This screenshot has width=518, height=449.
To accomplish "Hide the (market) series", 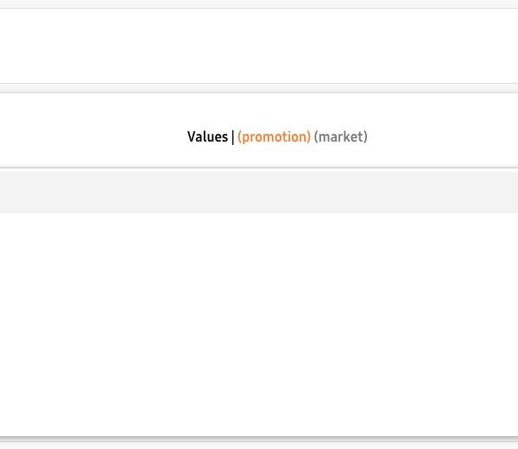I will (x=340, y=136).
